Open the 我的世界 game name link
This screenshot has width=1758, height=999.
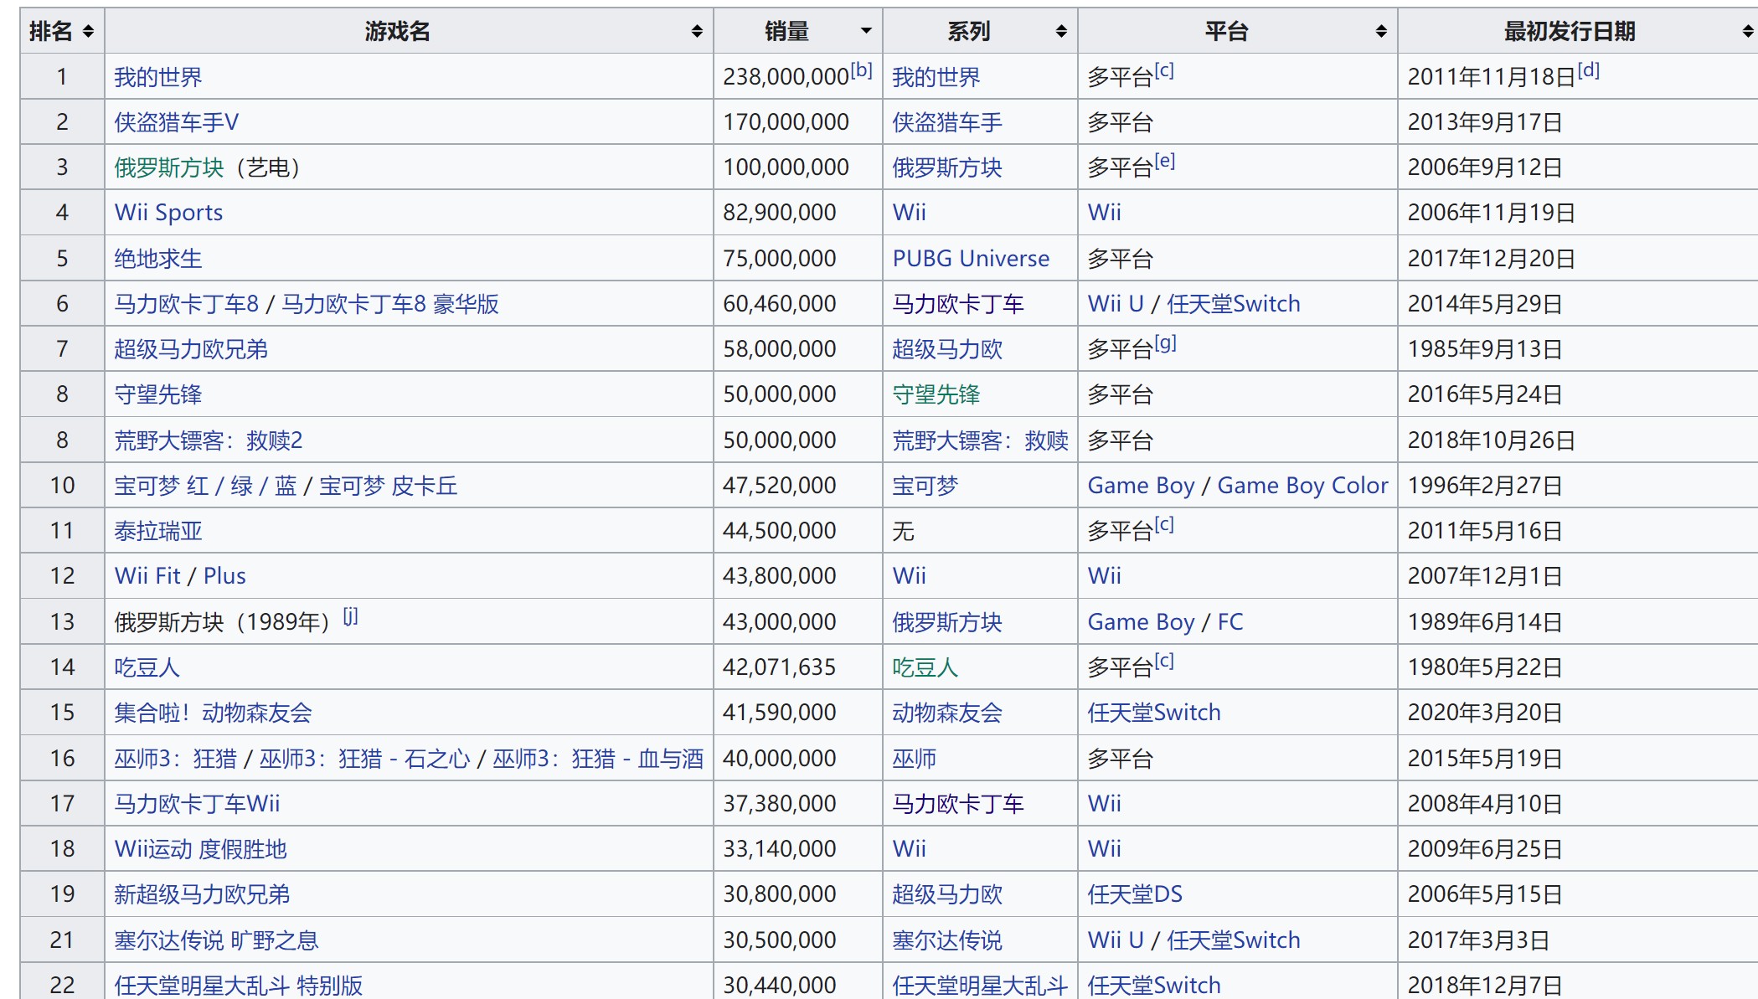(158, 77)
